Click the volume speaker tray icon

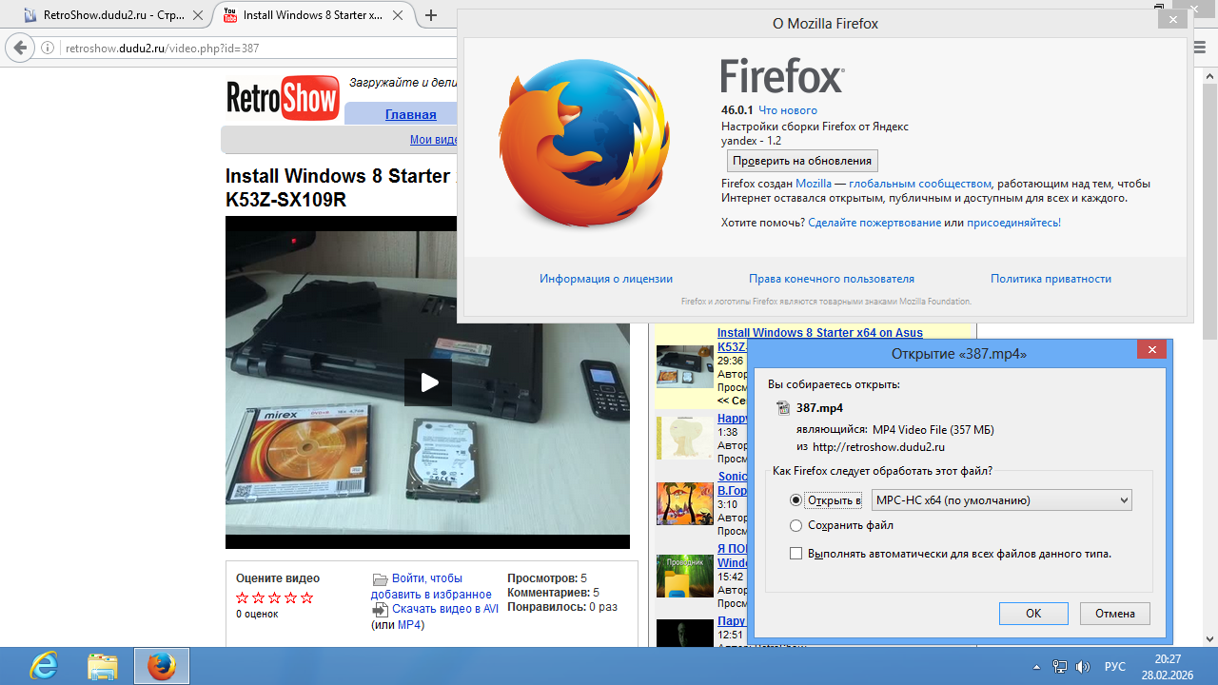pyautogui.click(x=1082, y=667)
